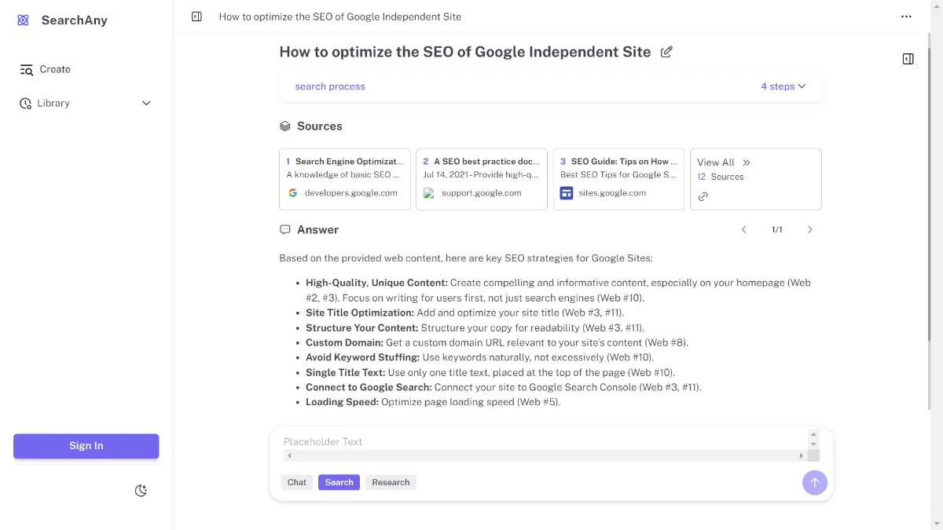
Task: Toggle the right side panel icon
Action: [908, 59]
